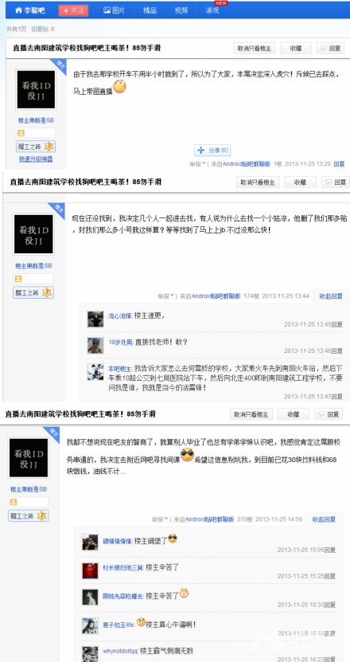Collapse replies with 收起回复 at 174楼
This screenshot has height=662, width=350.
[331, 296]
